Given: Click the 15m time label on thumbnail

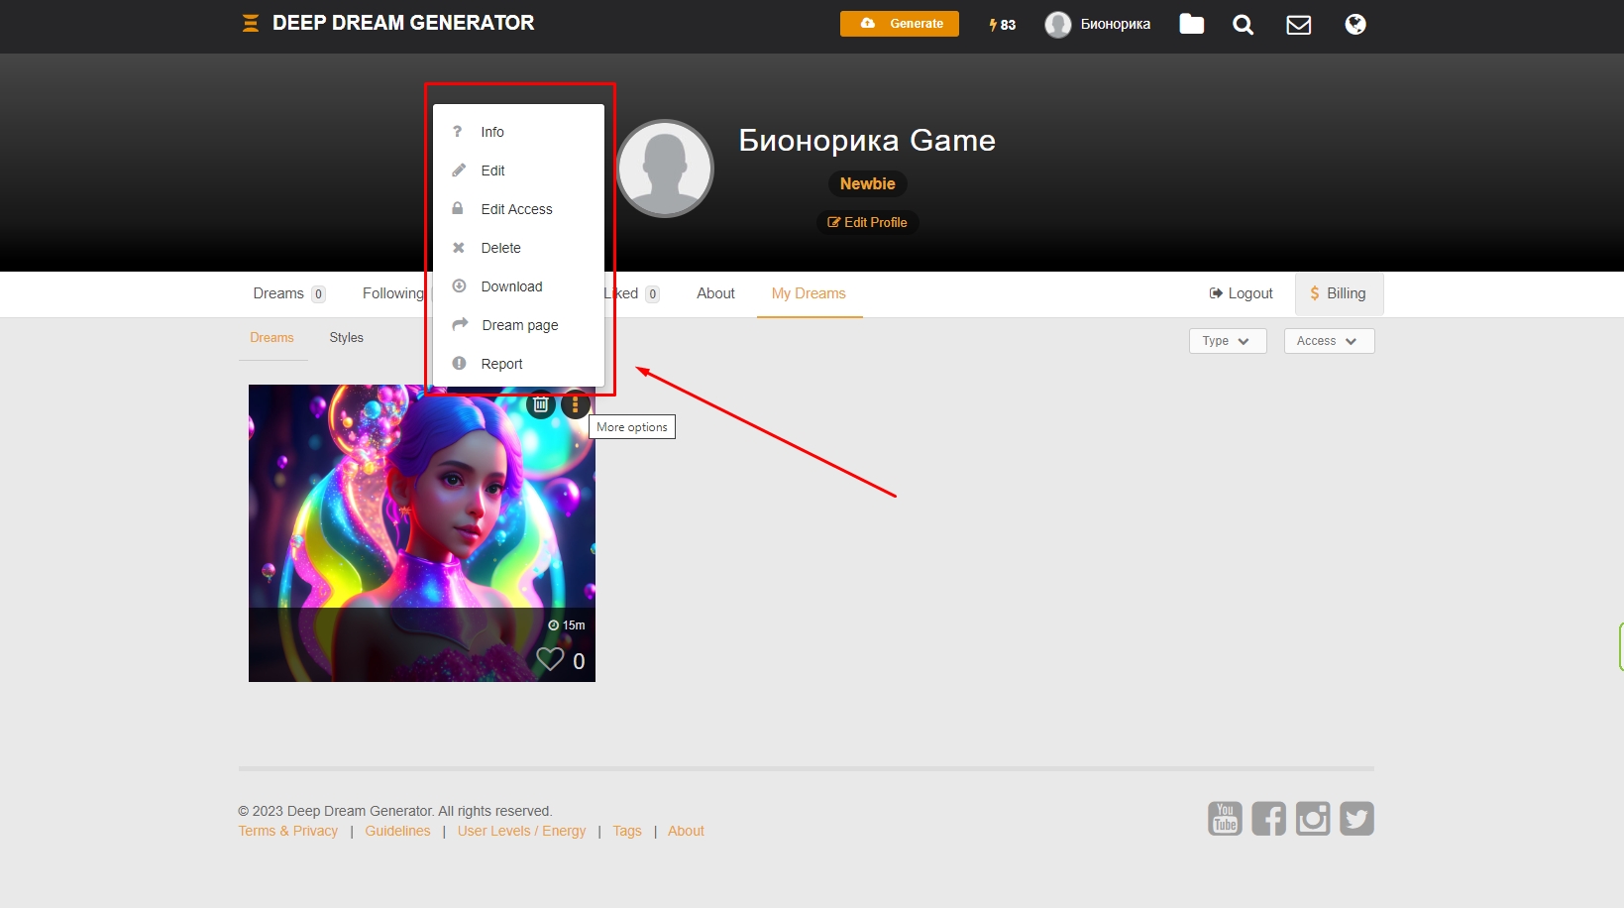Looking at the screenshot, I should coord(567,625).
